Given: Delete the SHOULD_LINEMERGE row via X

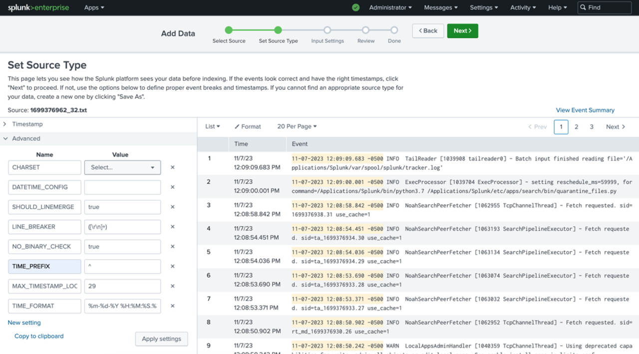Looking at the screenshot, I should point(172,207).
